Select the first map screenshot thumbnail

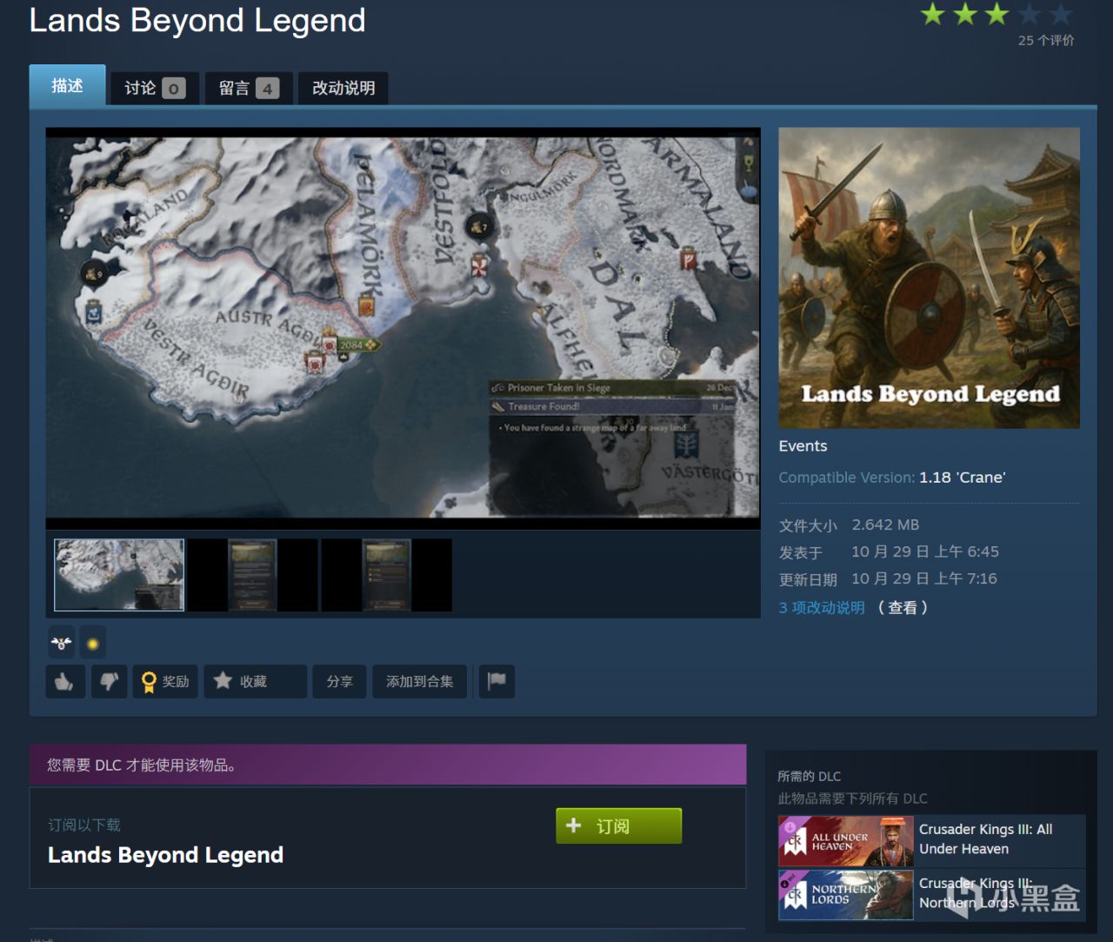119,575
